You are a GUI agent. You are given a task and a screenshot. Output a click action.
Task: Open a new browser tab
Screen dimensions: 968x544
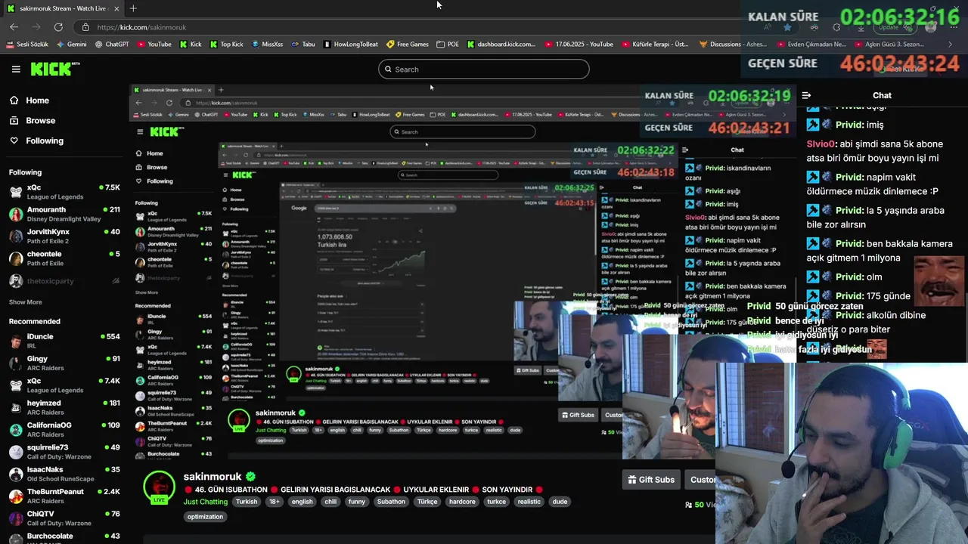(133, 8)
